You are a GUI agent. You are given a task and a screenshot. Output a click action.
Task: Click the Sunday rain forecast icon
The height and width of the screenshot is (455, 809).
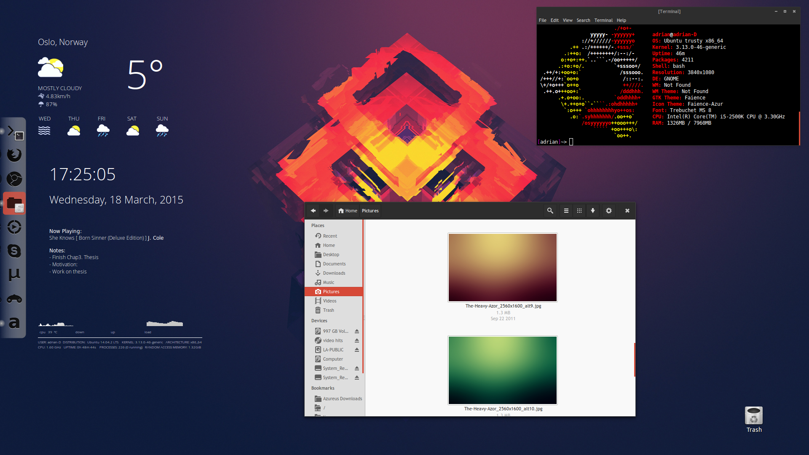tap(162, 131)
